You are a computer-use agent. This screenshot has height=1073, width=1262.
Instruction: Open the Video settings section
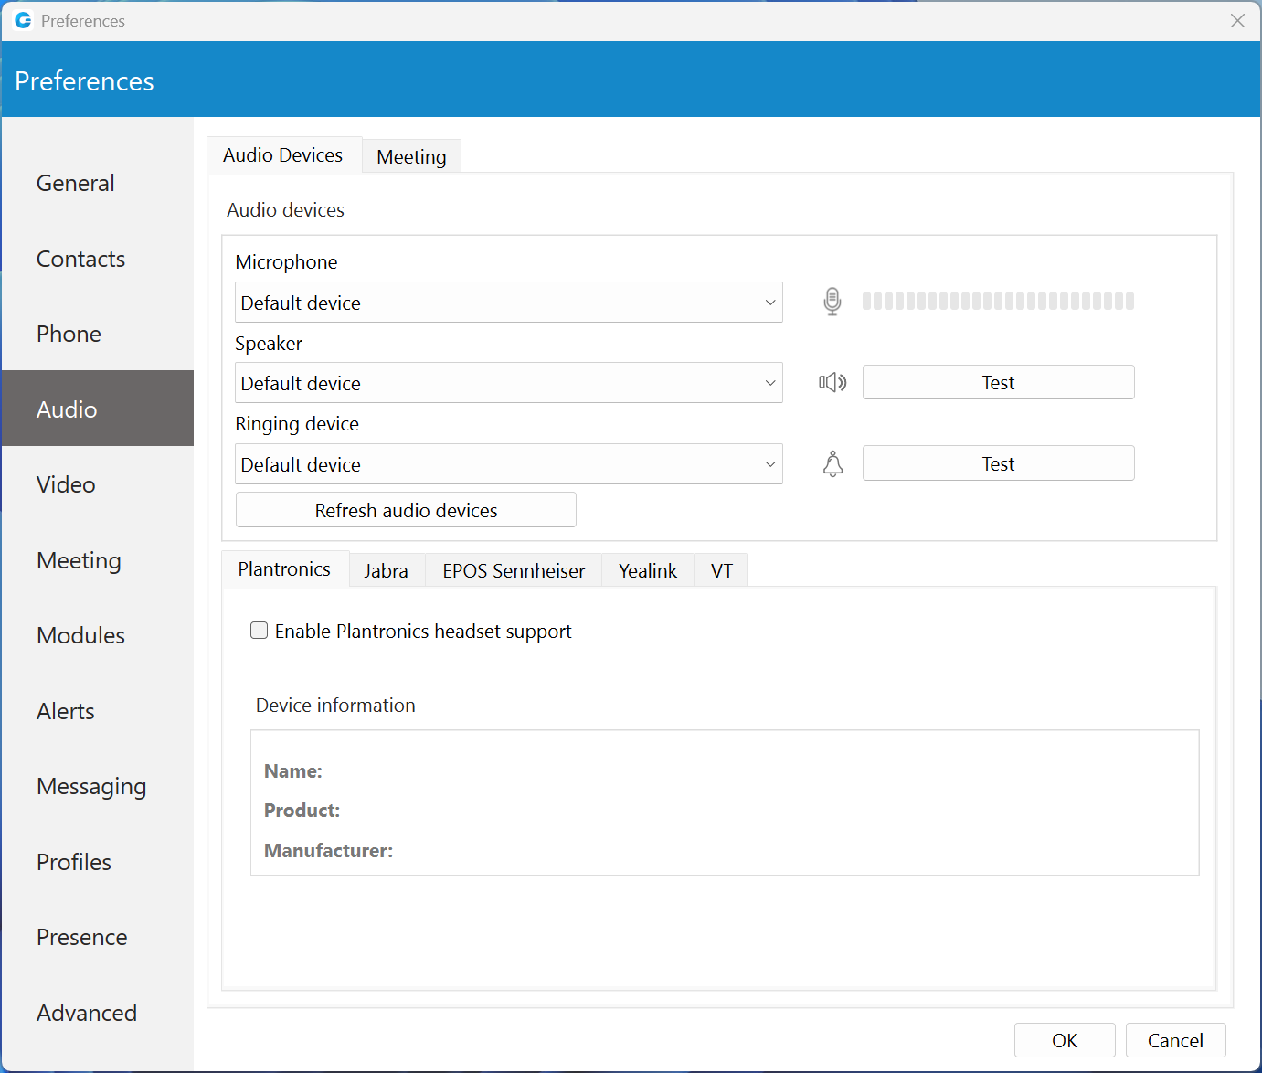[x=65, y=484]
